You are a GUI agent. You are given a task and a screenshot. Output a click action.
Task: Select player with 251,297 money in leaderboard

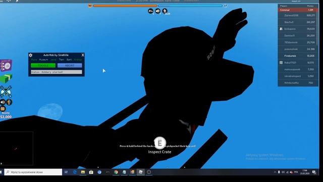(x=298, y=22)
